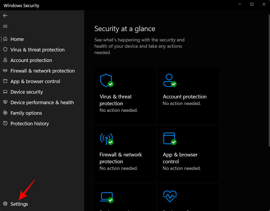Click the back arrow button
This screenshot has height=211, width=270.
pos(5,16)
